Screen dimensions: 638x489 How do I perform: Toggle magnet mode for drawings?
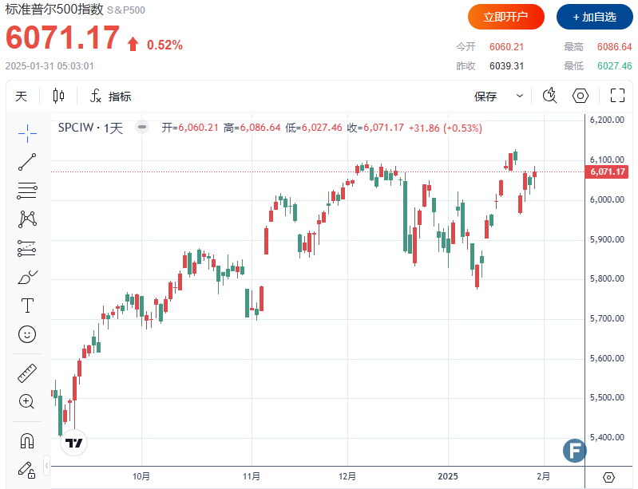pyautogui.click(x=27, y=440)
